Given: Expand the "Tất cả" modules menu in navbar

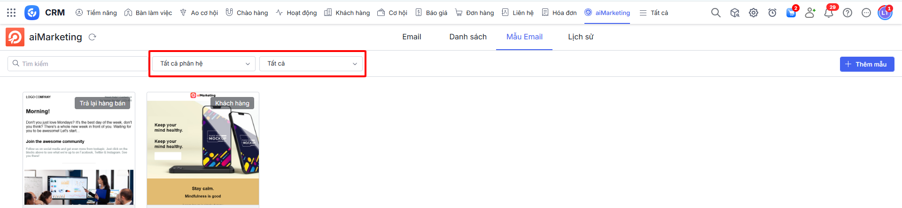Looking at the screenshot, I should coord(654,13).
